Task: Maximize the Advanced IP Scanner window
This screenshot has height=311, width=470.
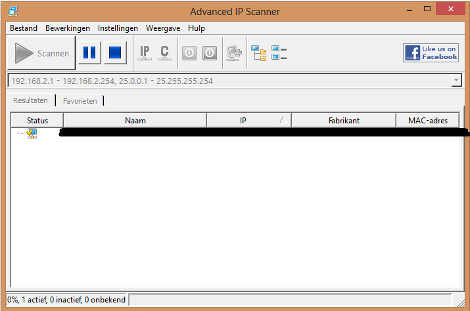Action: tap(427, 9)
